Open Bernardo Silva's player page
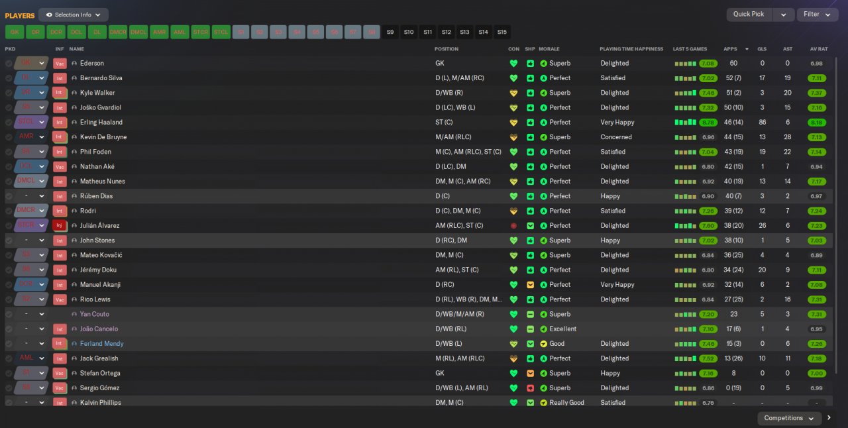848x428 pixels. pos(101,78)
